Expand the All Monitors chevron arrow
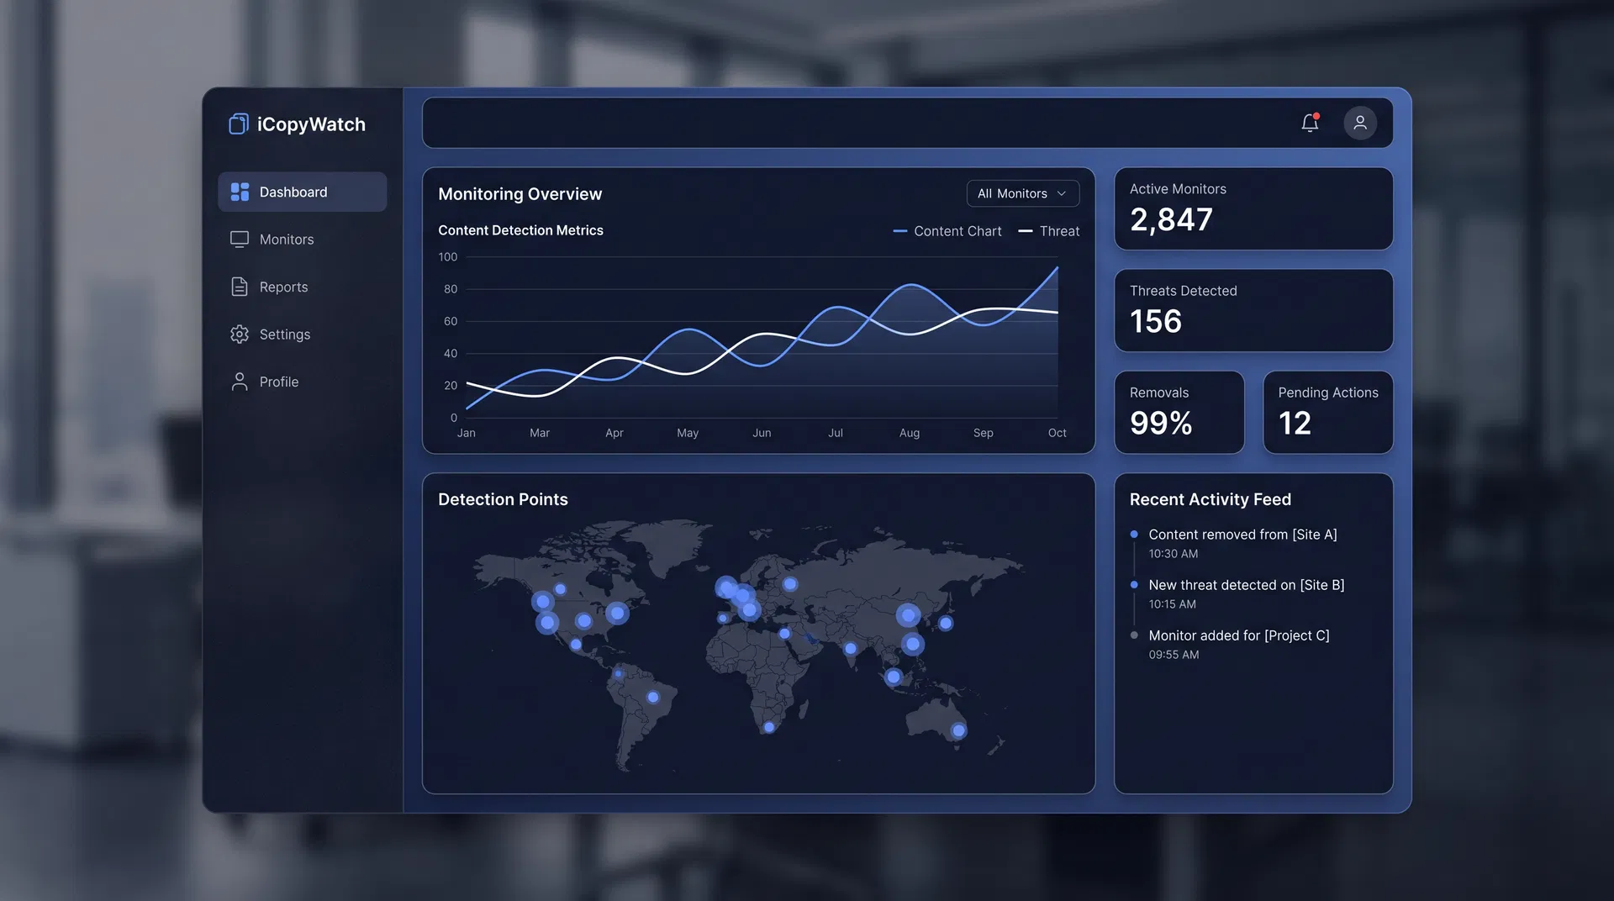This screenshot has height=901, width=1614. [1061, 193]
